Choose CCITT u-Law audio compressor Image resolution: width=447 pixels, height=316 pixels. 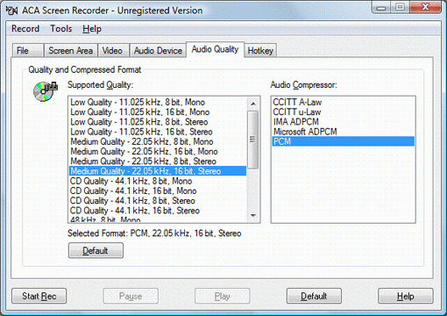344,112
